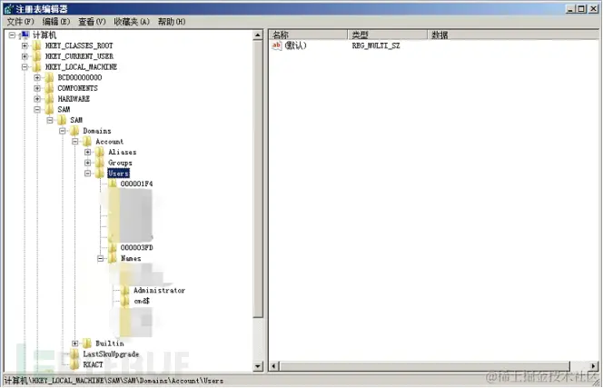Click the HARDWARE folder icon
Viewport: 603px width, 388px height.
pos(49,99)
